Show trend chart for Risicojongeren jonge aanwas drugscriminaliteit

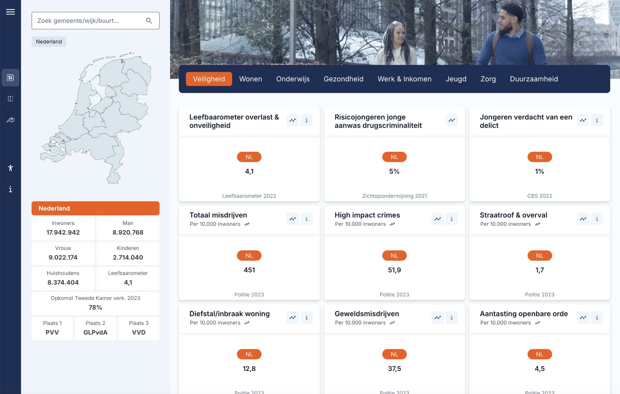(x=452, y=120)
